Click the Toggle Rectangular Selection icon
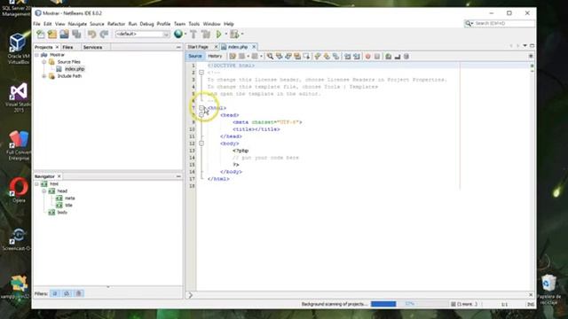 (x=306, y=57)
